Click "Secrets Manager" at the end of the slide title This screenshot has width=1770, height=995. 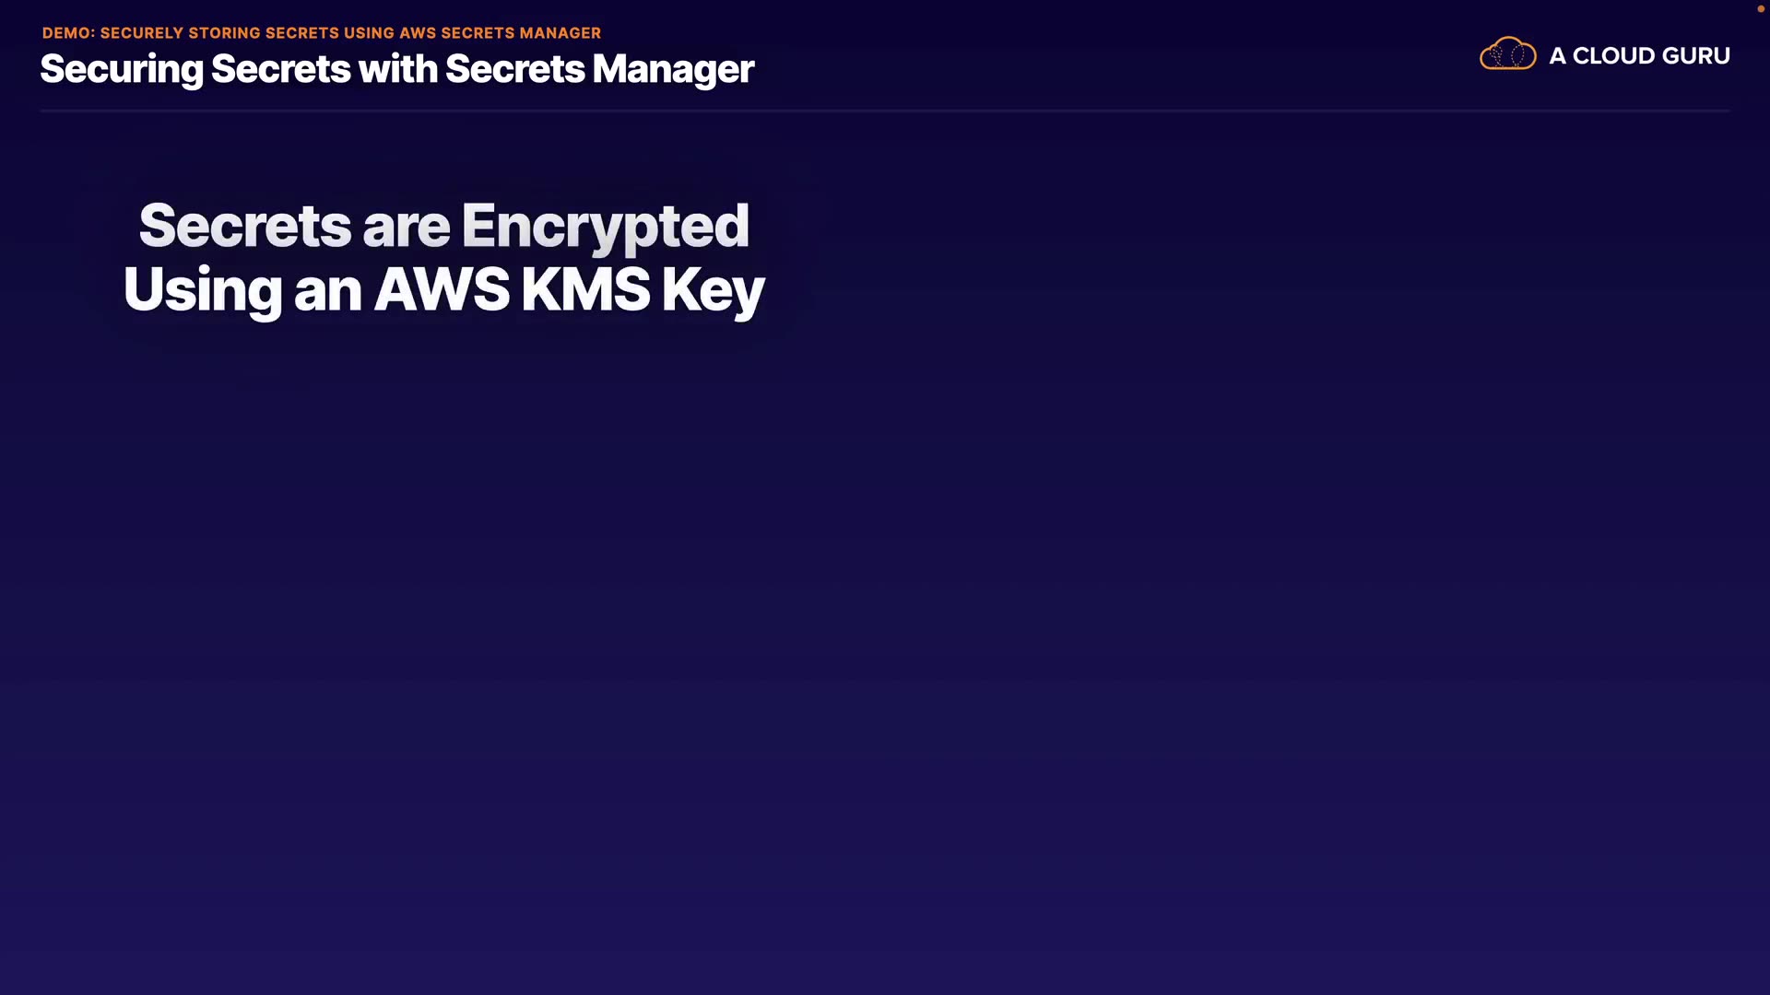(599, 70)
